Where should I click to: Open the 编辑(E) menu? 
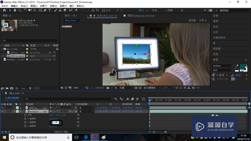pos(14,6)
